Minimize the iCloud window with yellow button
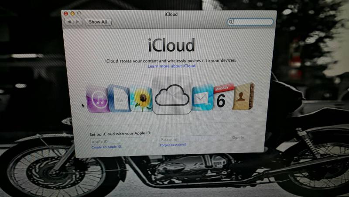 tap(73, 14)
